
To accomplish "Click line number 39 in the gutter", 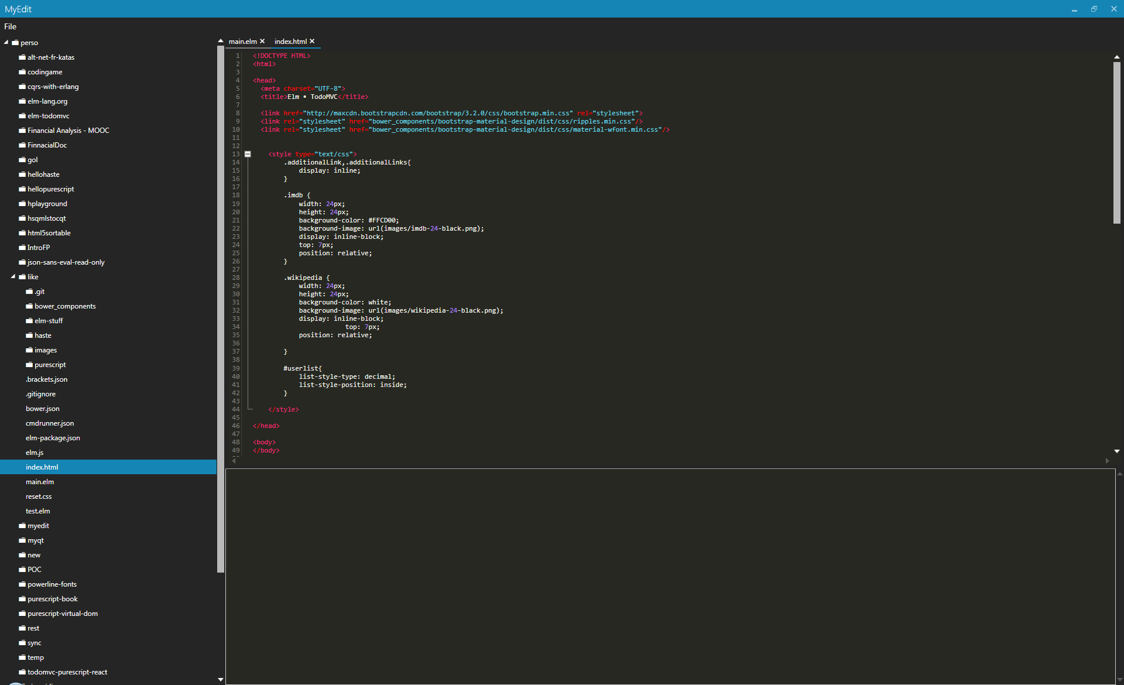I will click(x=236, y=368).
